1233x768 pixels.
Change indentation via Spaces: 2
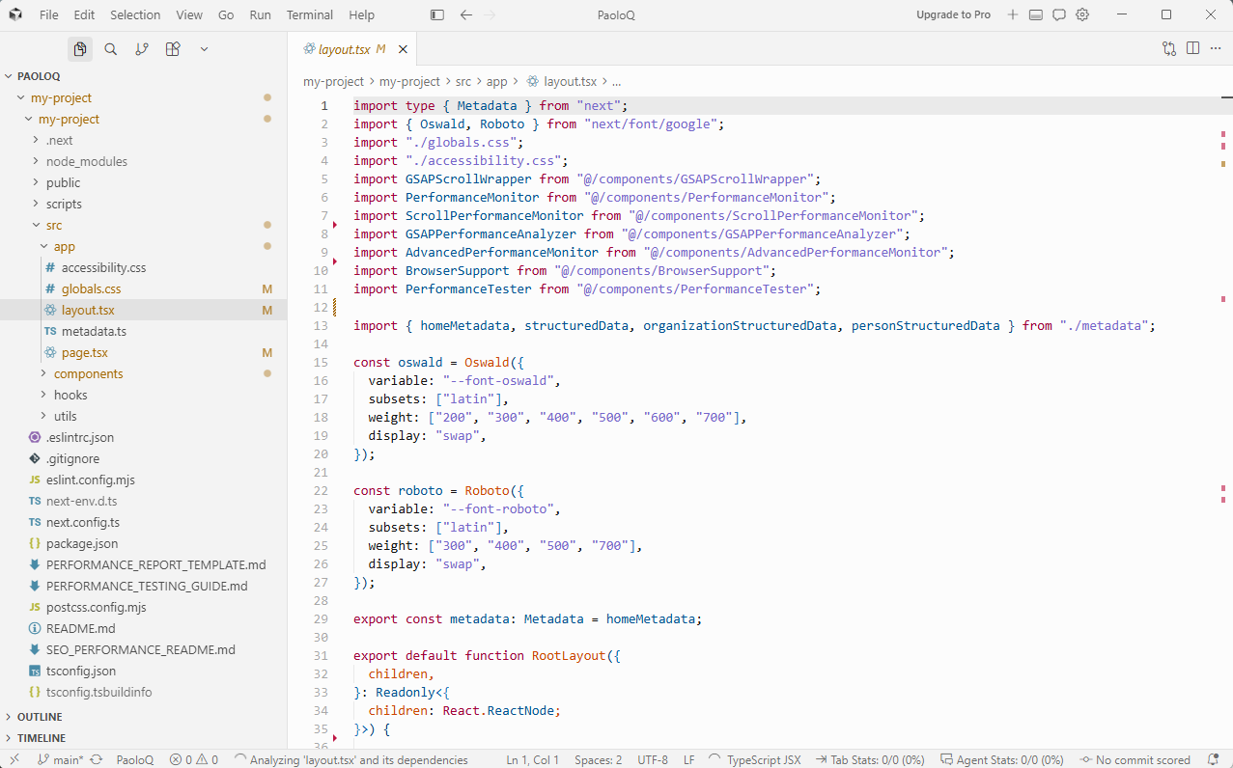click(x=599, y=759)
